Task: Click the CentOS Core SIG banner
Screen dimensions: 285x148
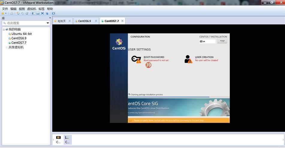Action: [179, 107]
